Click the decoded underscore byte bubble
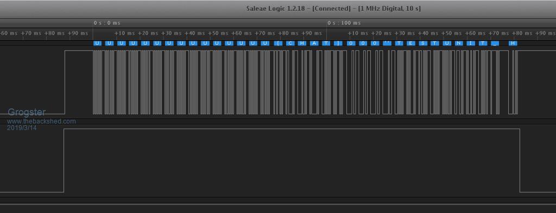Viewport: 556px width, 213px height. pyautogui.click(x=495, y=43)
